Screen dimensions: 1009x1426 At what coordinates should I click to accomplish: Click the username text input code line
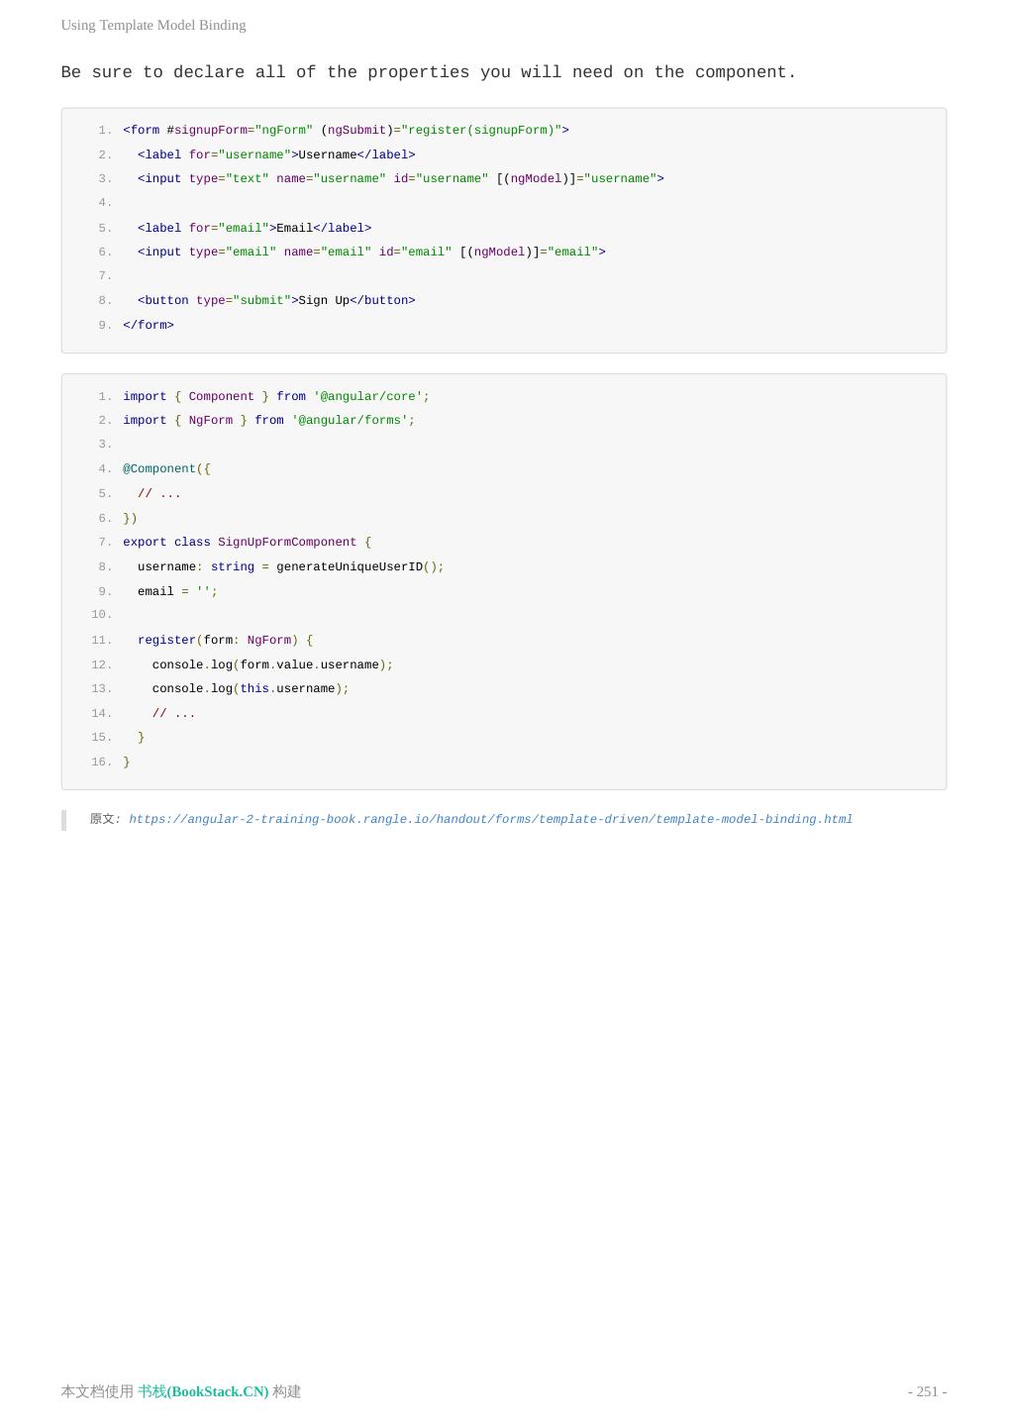point(400,179)
